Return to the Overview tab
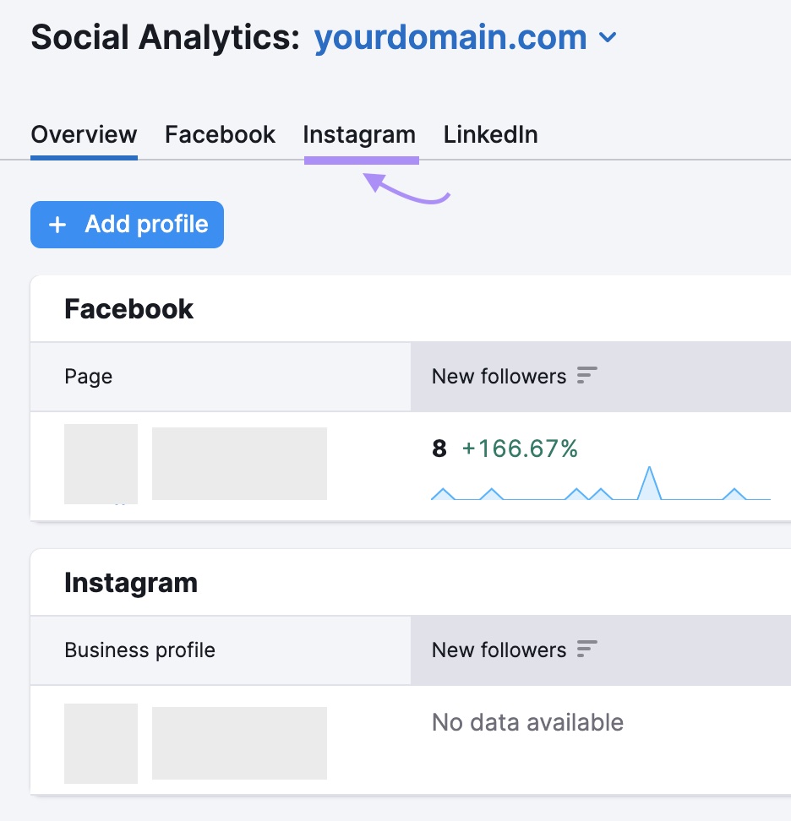This screenshot has height=821, width=791. [84, 134]
